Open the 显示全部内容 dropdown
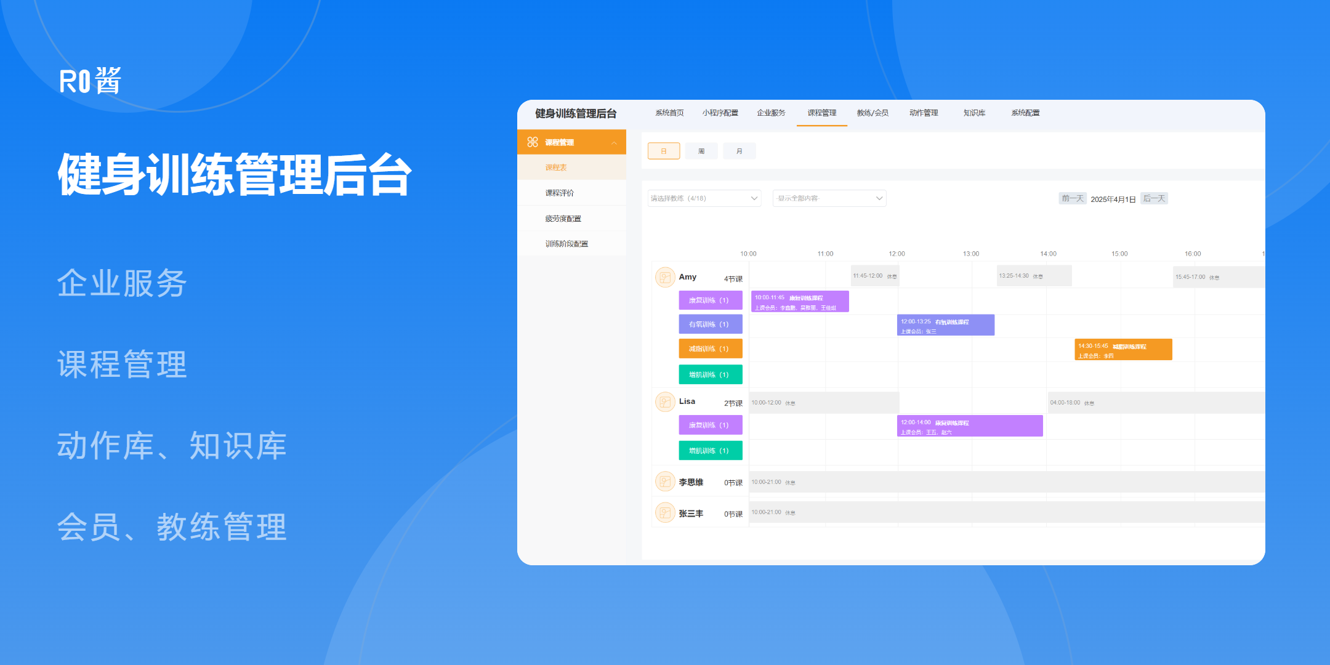Screen dimensions: 1330x665 coord(829,198)
